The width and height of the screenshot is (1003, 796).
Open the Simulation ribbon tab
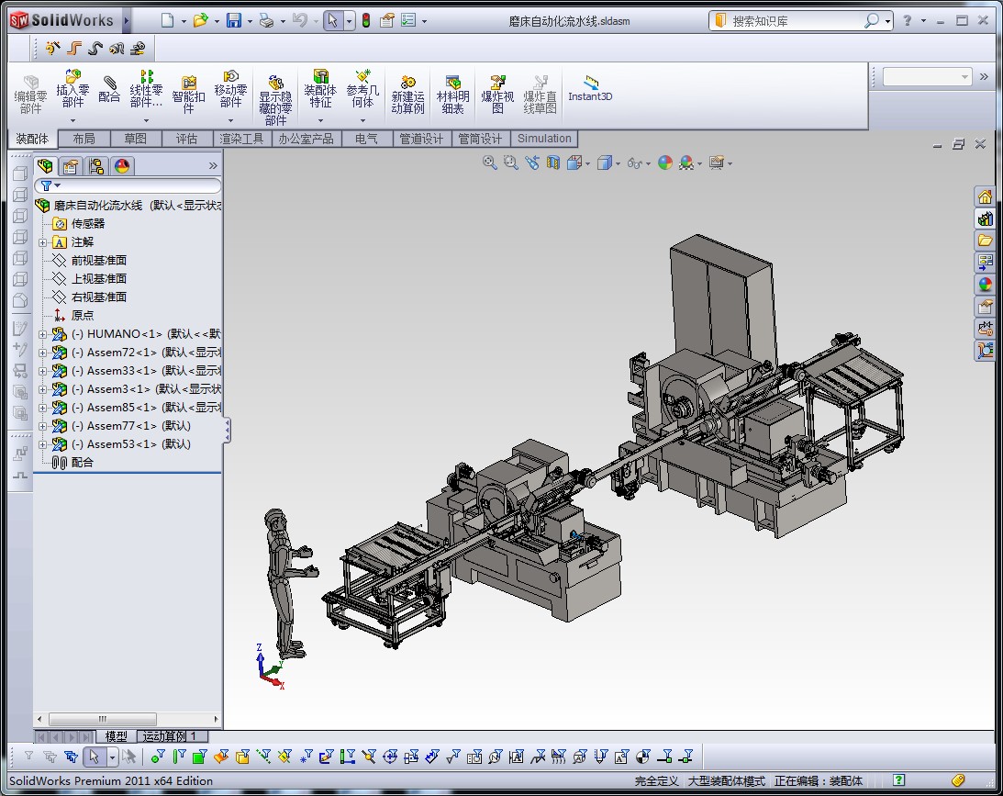tap(544, 139)
